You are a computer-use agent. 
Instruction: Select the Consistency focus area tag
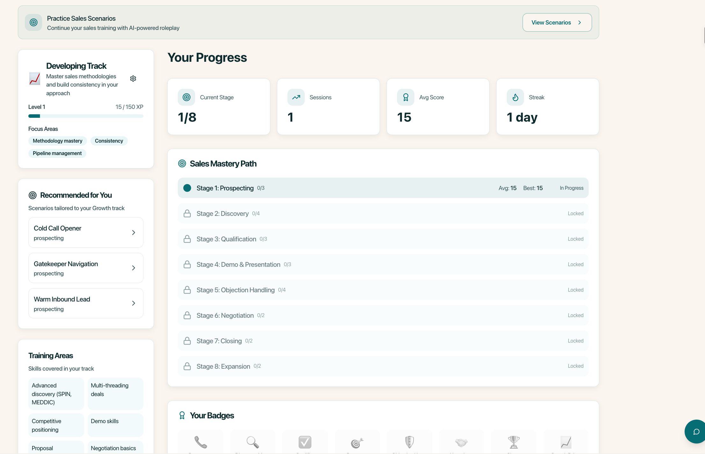pyautogui.click(x=109, y=141)
